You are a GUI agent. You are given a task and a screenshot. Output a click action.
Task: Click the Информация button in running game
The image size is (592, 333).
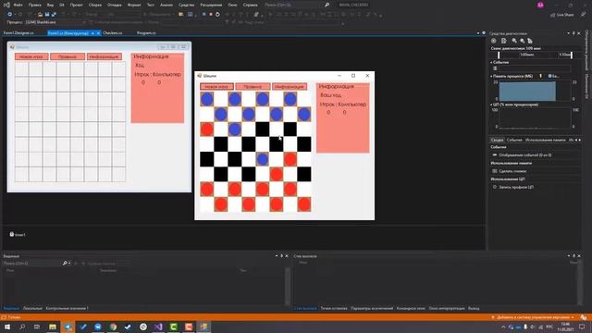click(290, 87)
